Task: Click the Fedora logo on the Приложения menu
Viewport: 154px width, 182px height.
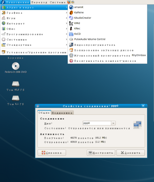Action: 3,2
